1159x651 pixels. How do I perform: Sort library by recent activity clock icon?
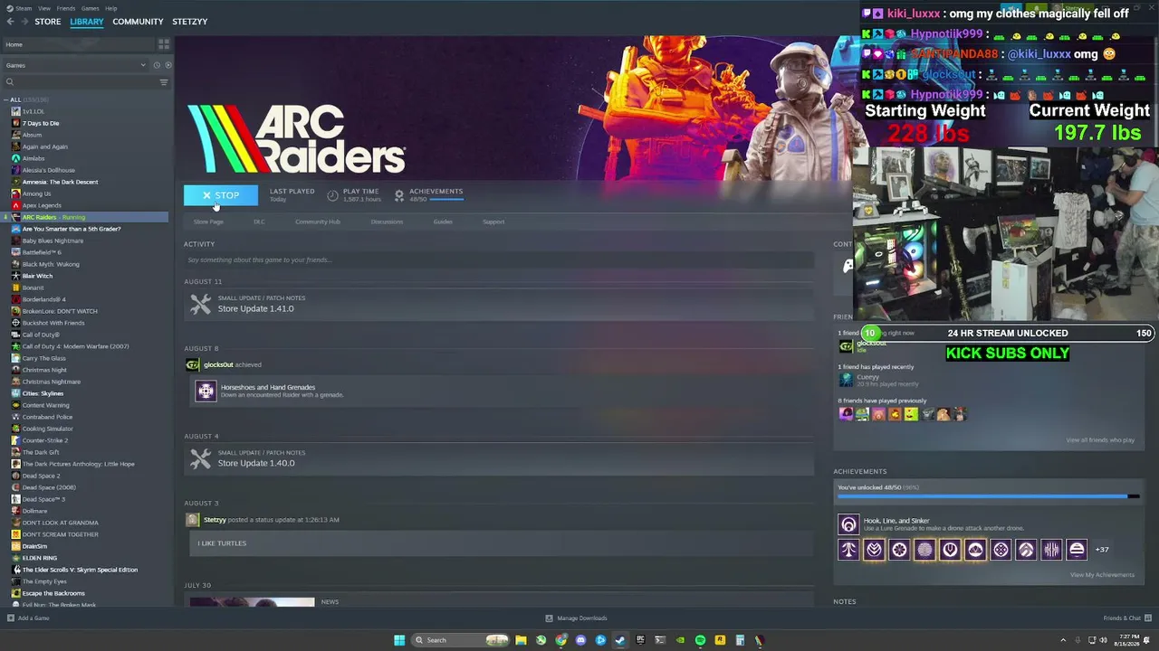156,65
